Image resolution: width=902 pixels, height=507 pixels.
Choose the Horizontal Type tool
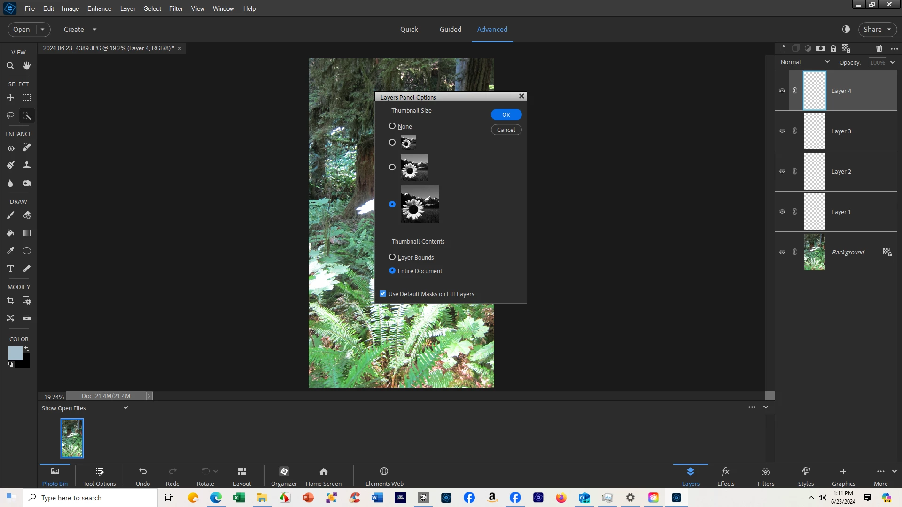tap(10, 269)
